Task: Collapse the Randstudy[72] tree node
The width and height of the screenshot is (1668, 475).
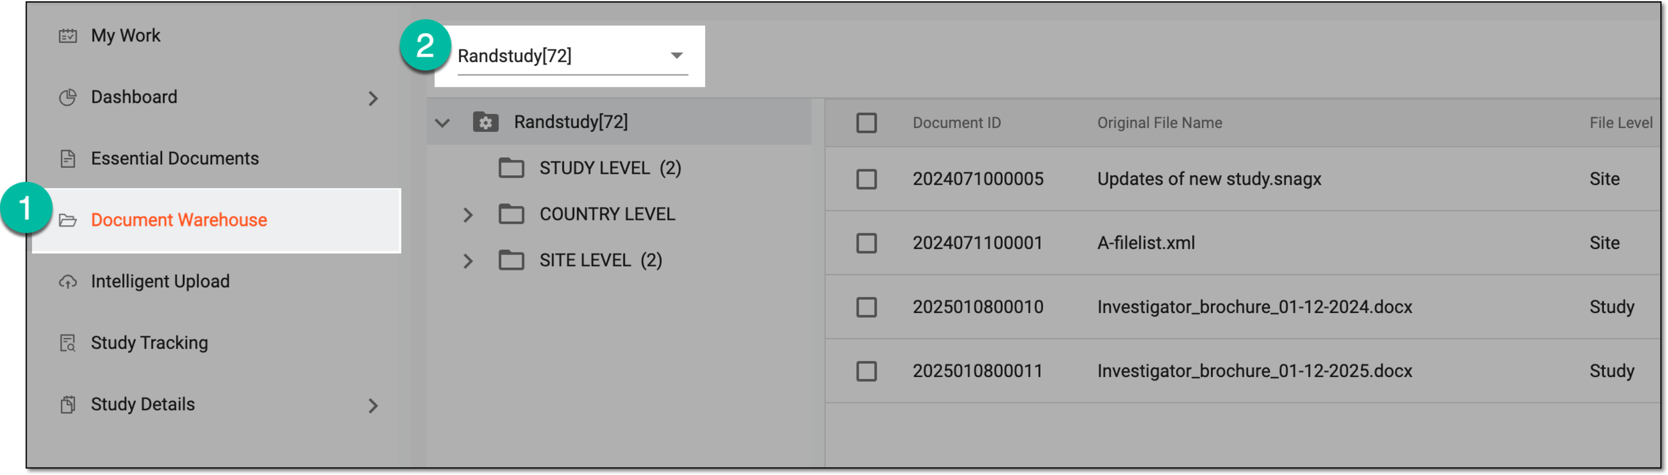Action: point(442,123)
